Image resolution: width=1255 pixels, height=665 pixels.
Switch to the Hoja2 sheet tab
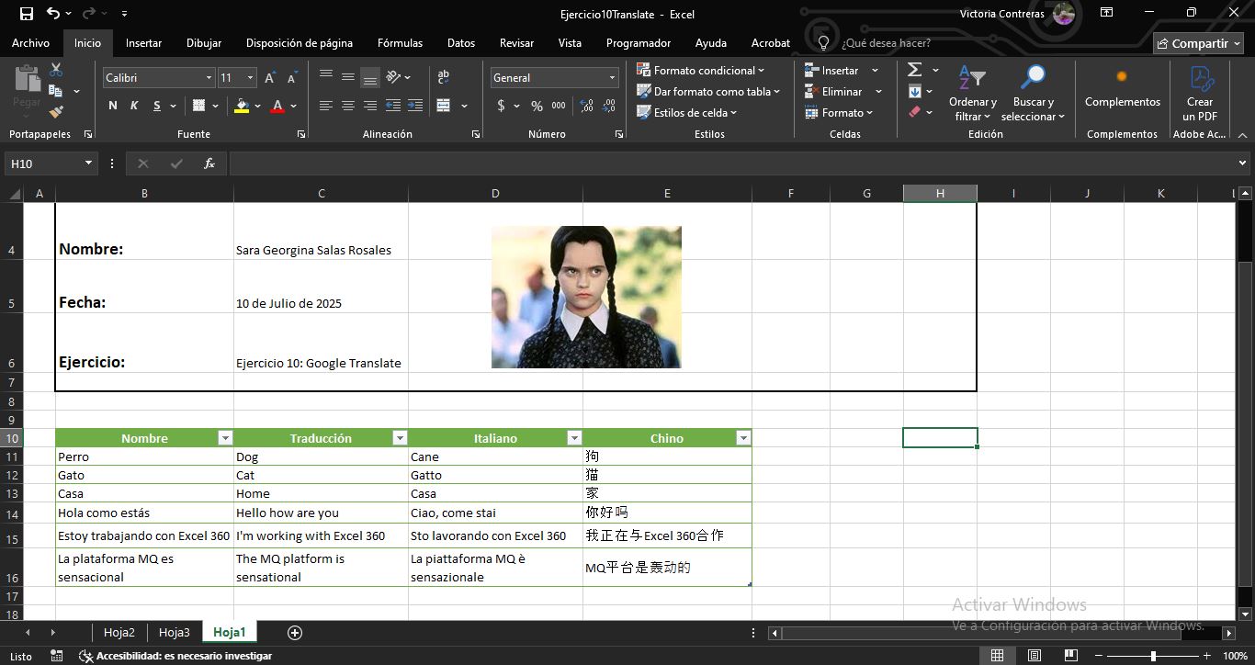tap(119, 632)
